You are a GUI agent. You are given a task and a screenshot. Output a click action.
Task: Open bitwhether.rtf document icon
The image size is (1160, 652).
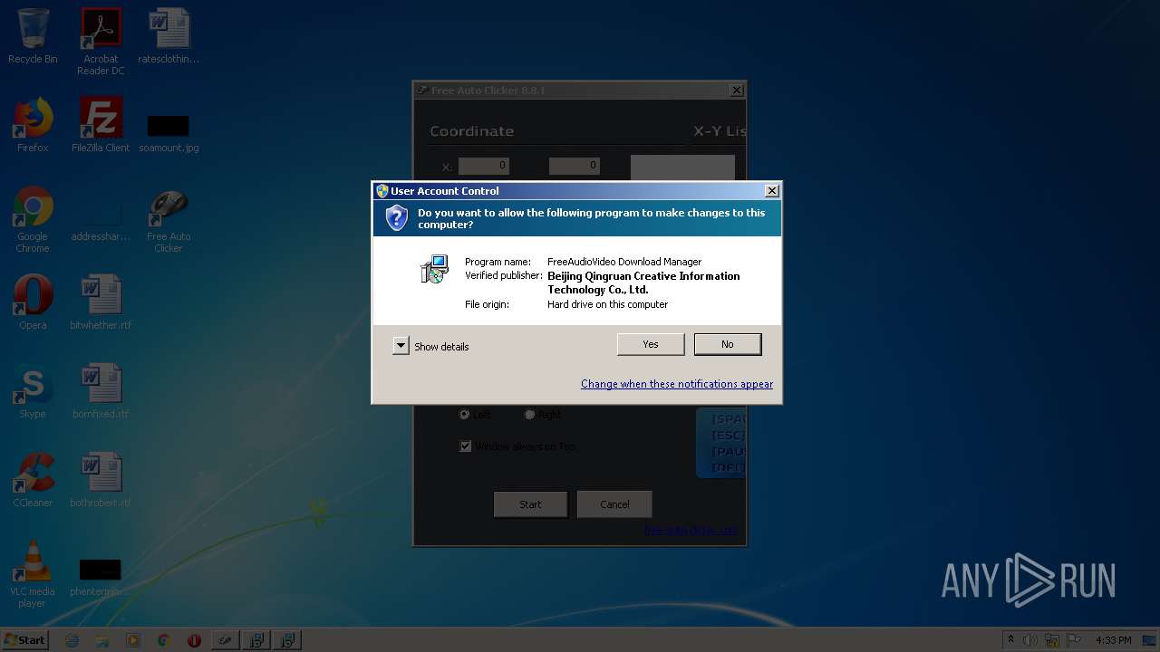tap(101, 302)
